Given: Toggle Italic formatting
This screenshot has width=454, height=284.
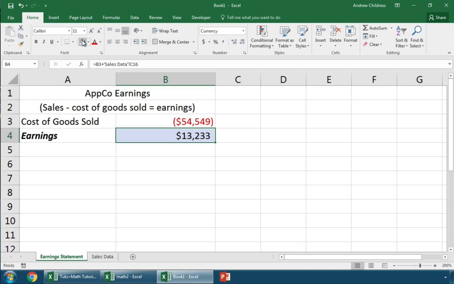Looking at the screenshot, I should tap(44, 42).
